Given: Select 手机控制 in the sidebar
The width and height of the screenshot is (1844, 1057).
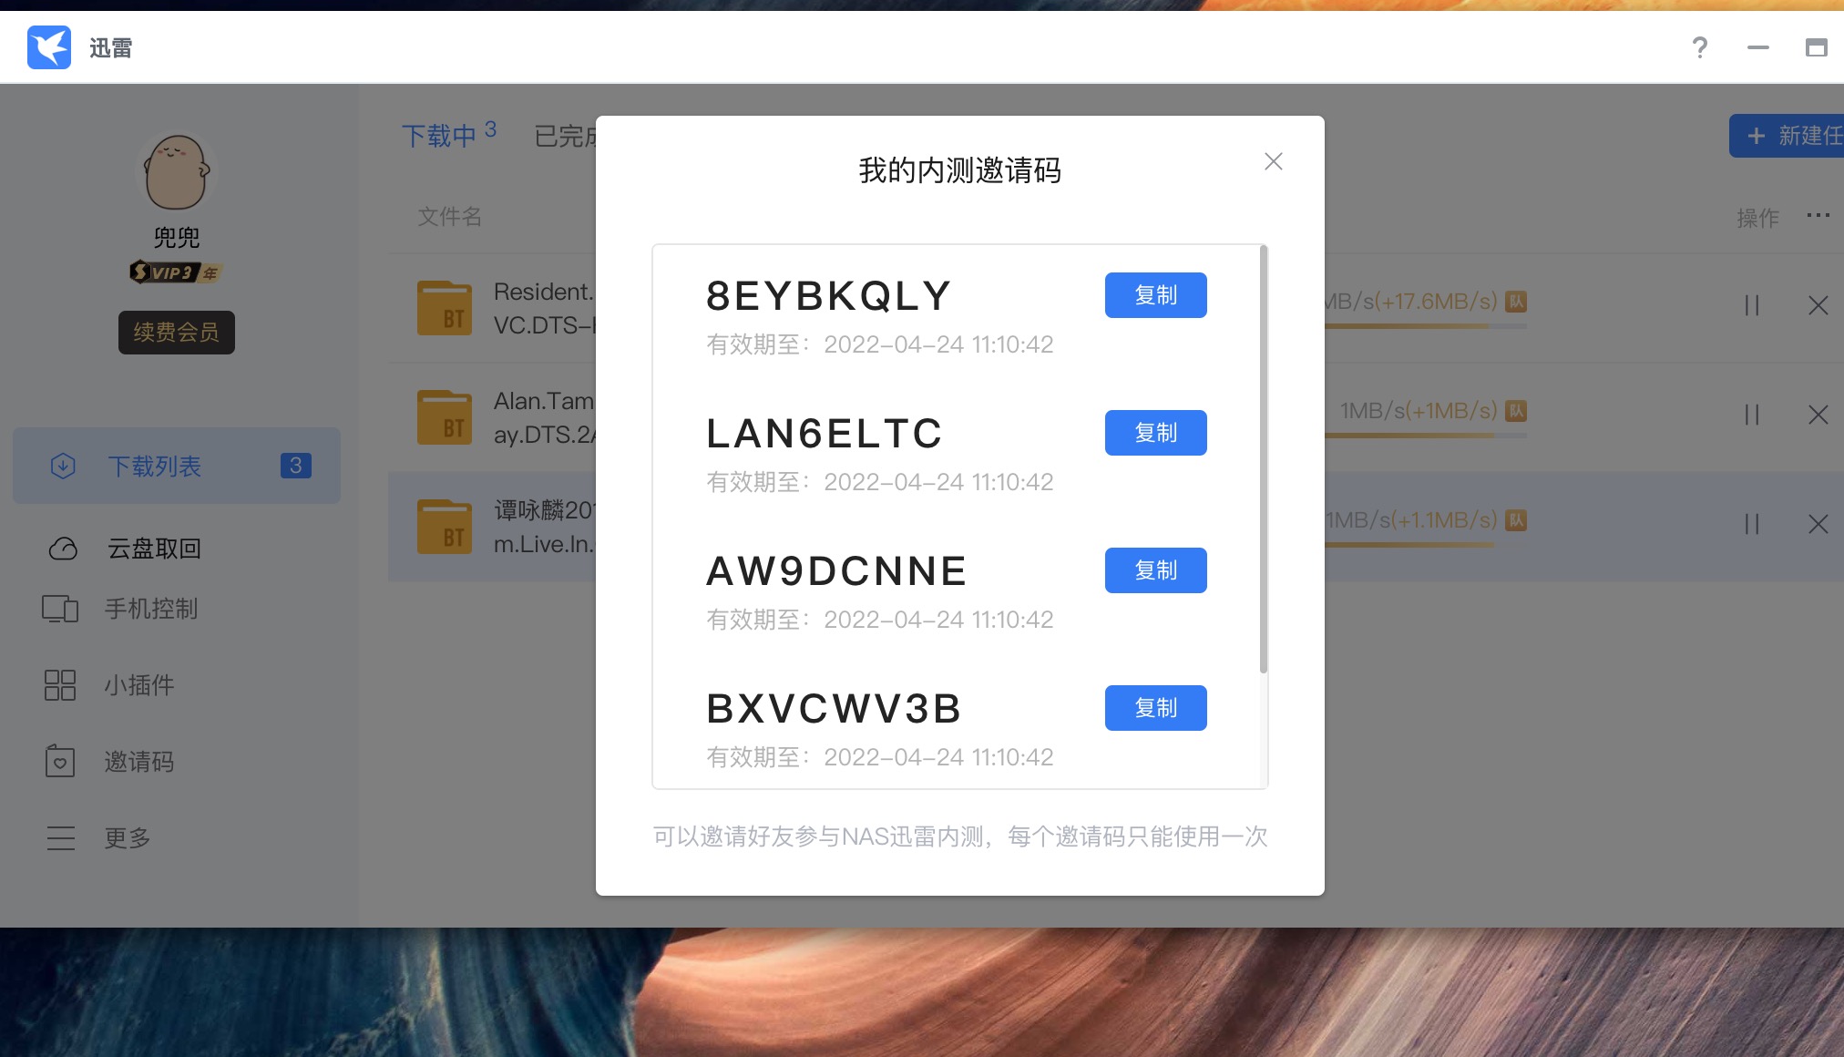Looking at the screenshot, I should 150,610.
